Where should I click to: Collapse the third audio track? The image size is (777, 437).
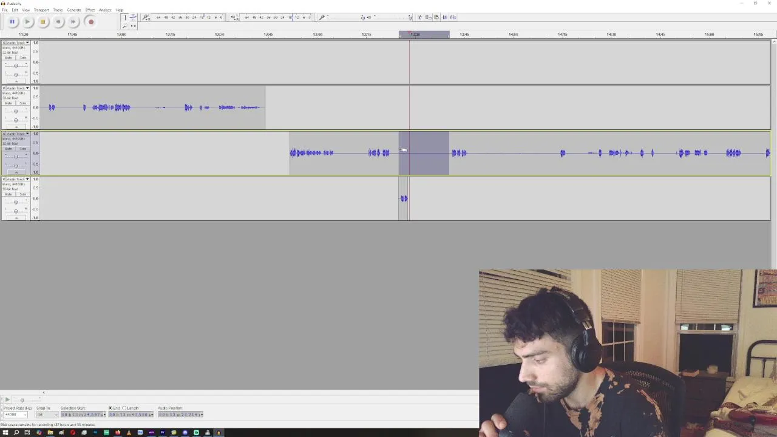pos(16,172)
